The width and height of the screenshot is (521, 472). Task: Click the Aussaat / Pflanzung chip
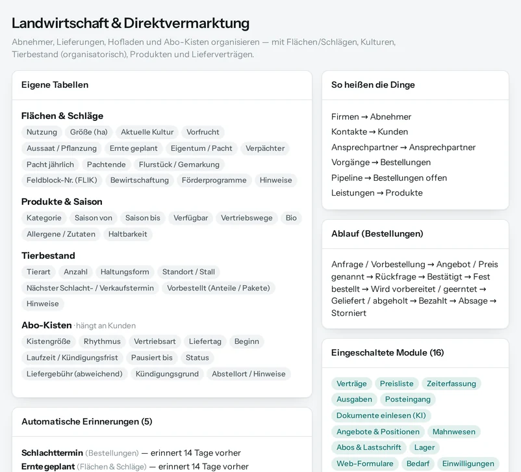click(x=62, y=148)
